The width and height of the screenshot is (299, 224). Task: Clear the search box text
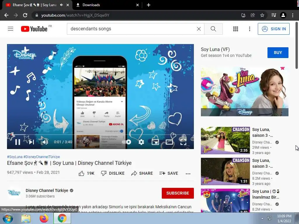199,29
